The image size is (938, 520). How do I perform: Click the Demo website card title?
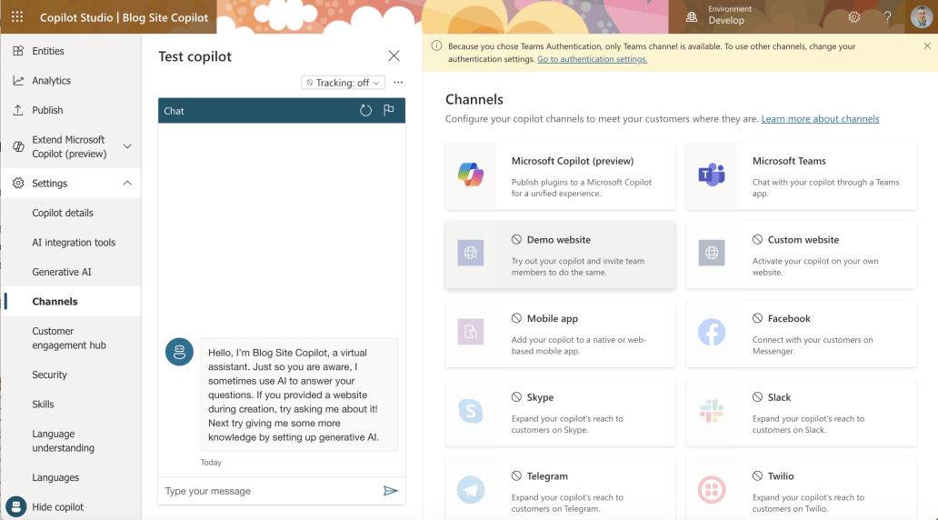(559, 239)
